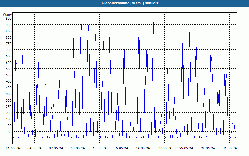Click the Globalstrahlung [W/m²] skaliert title bar
Image resolution: width=249 pixels, height=156 pixels.
pyautogui.click(x=125, y=3)
